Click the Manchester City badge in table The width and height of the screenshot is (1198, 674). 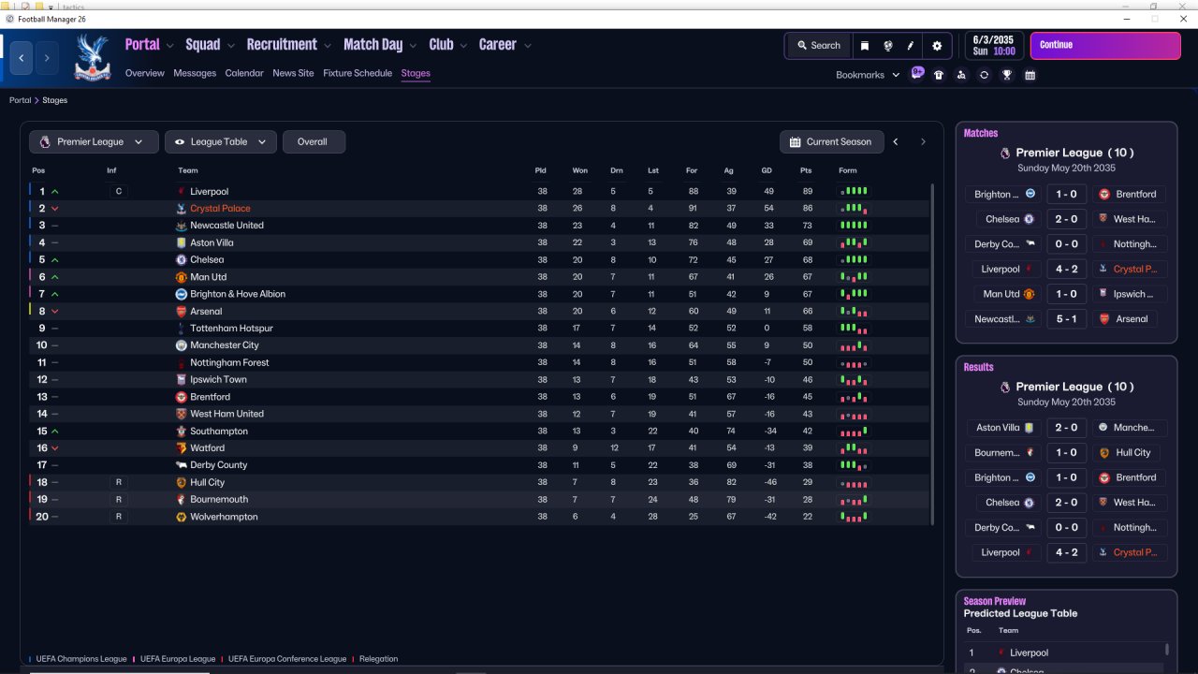182,345
